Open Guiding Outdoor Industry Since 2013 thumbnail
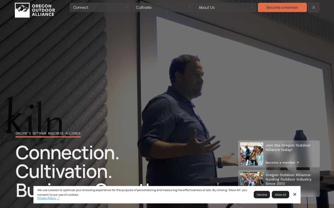Viewport: 334px width, 208px height. [252, 179]
